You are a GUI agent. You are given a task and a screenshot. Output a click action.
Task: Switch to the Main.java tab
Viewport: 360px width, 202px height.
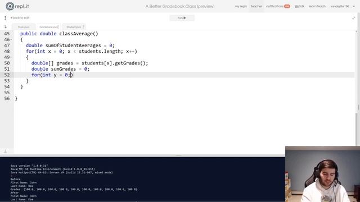pyautogui.click(x=24, y=27)
